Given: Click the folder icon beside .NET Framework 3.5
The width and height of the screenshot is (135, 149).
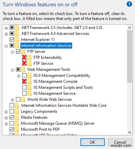Looking at the screenshot, I should (17, 28).
